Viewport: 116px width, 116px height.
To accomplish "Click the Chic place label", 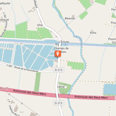I will 40,25.
